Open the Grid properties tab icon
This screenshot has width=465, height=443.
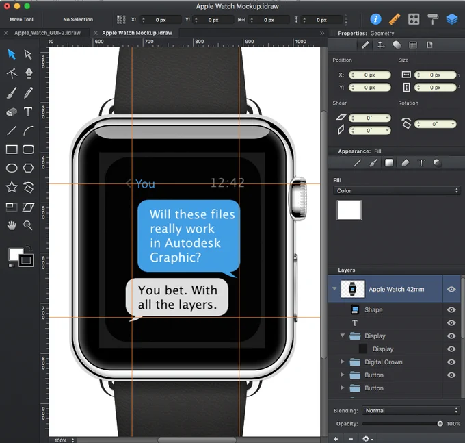coord(413,45)
